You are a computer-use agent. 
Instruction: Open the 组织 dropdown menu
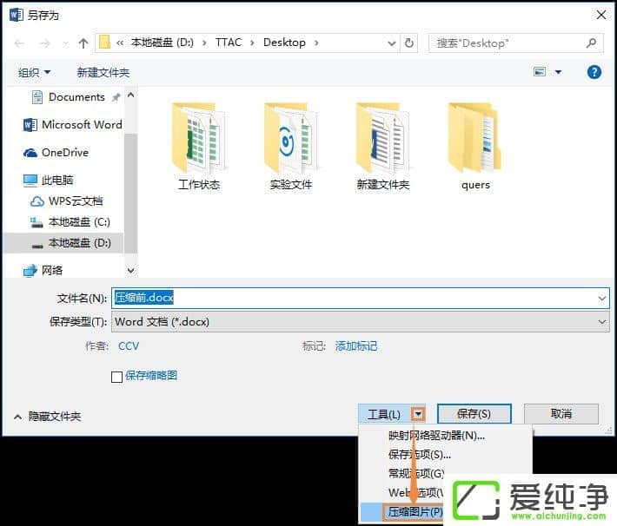point(35,73)
